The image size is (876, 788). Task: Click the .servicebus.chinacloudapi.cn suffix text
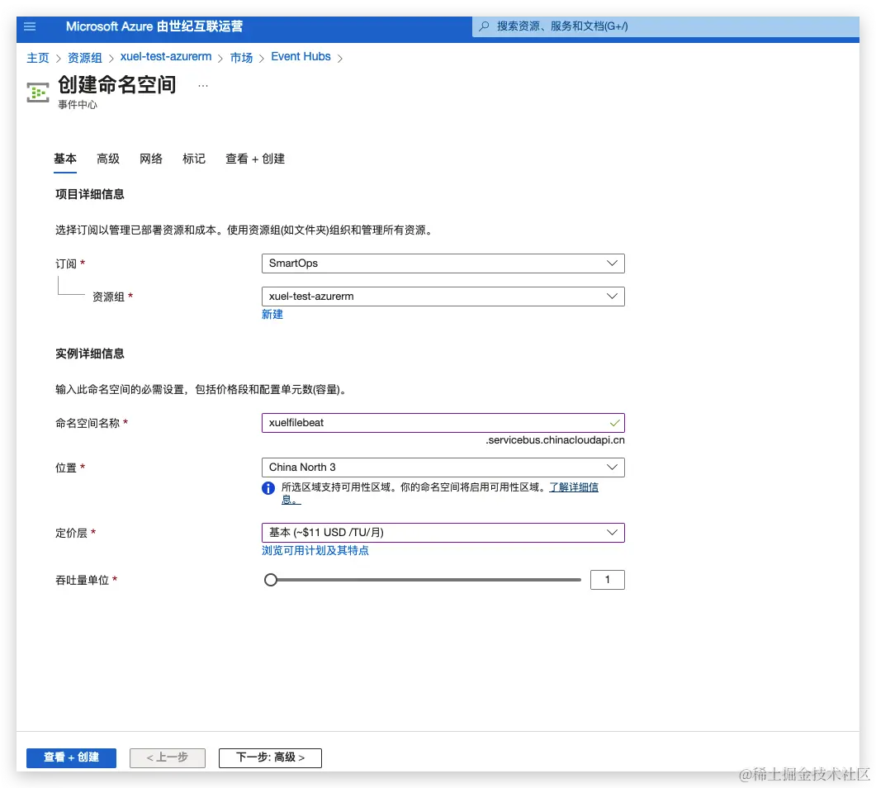(x=555, y=440)
